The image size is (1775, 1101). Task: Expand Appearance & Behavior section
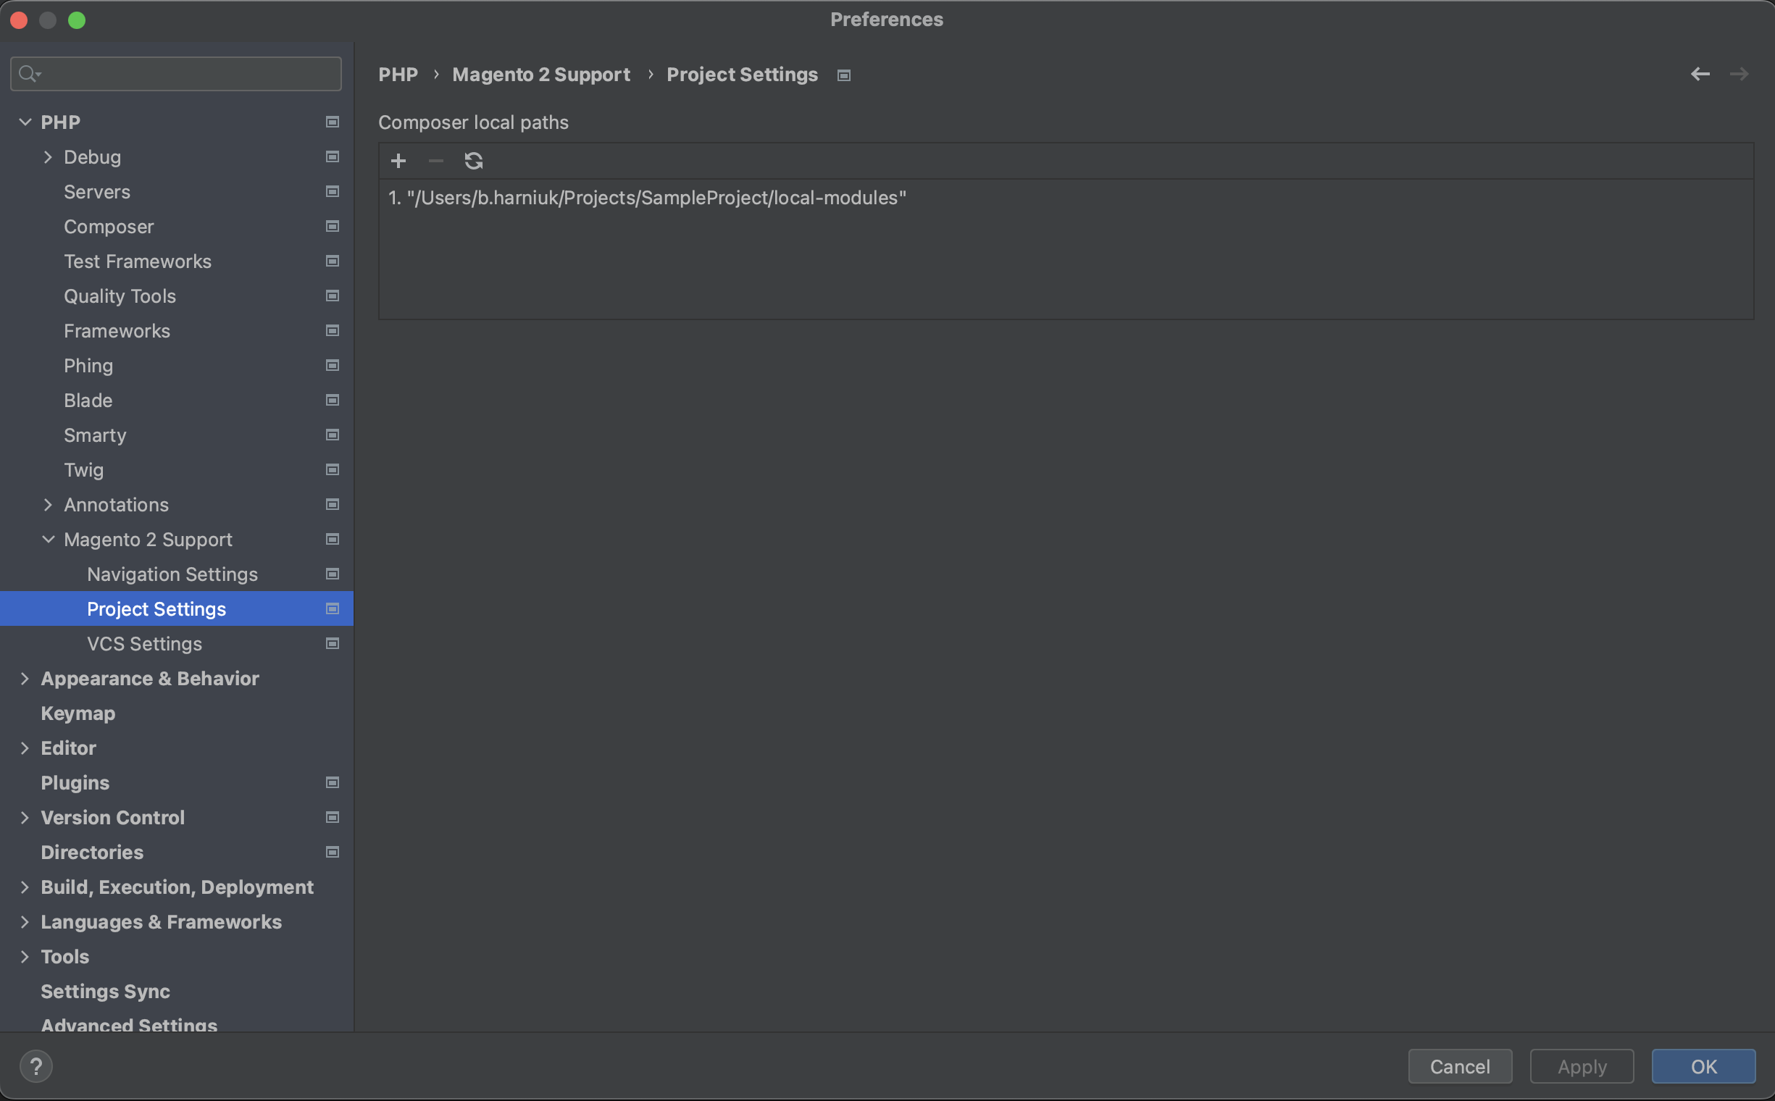point(25,679)
